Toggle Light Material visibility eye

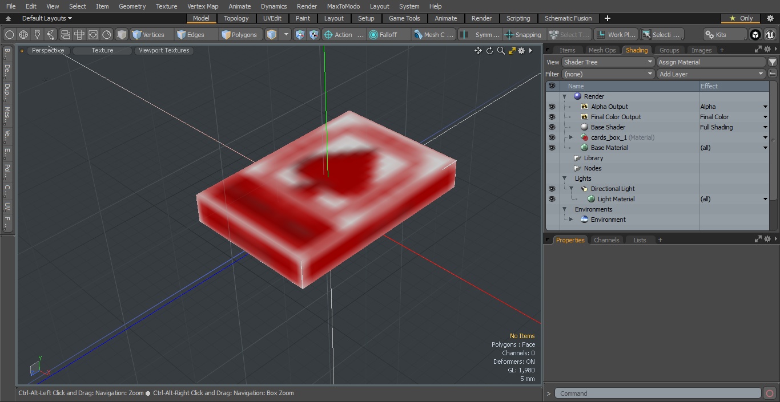click(552, 199)
